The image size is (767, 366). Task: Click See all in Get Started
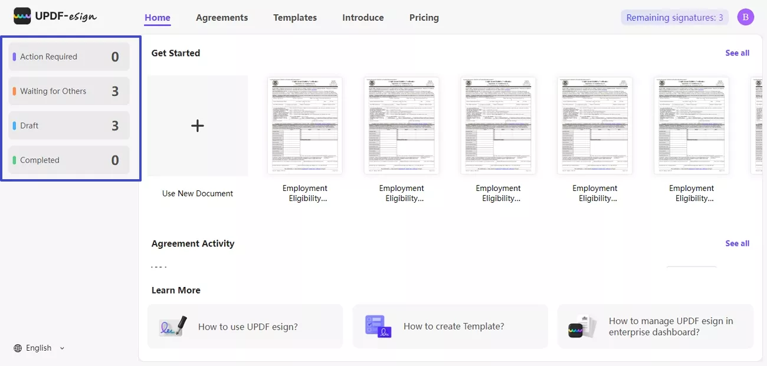pyautogui.click(x=737, y=53)
